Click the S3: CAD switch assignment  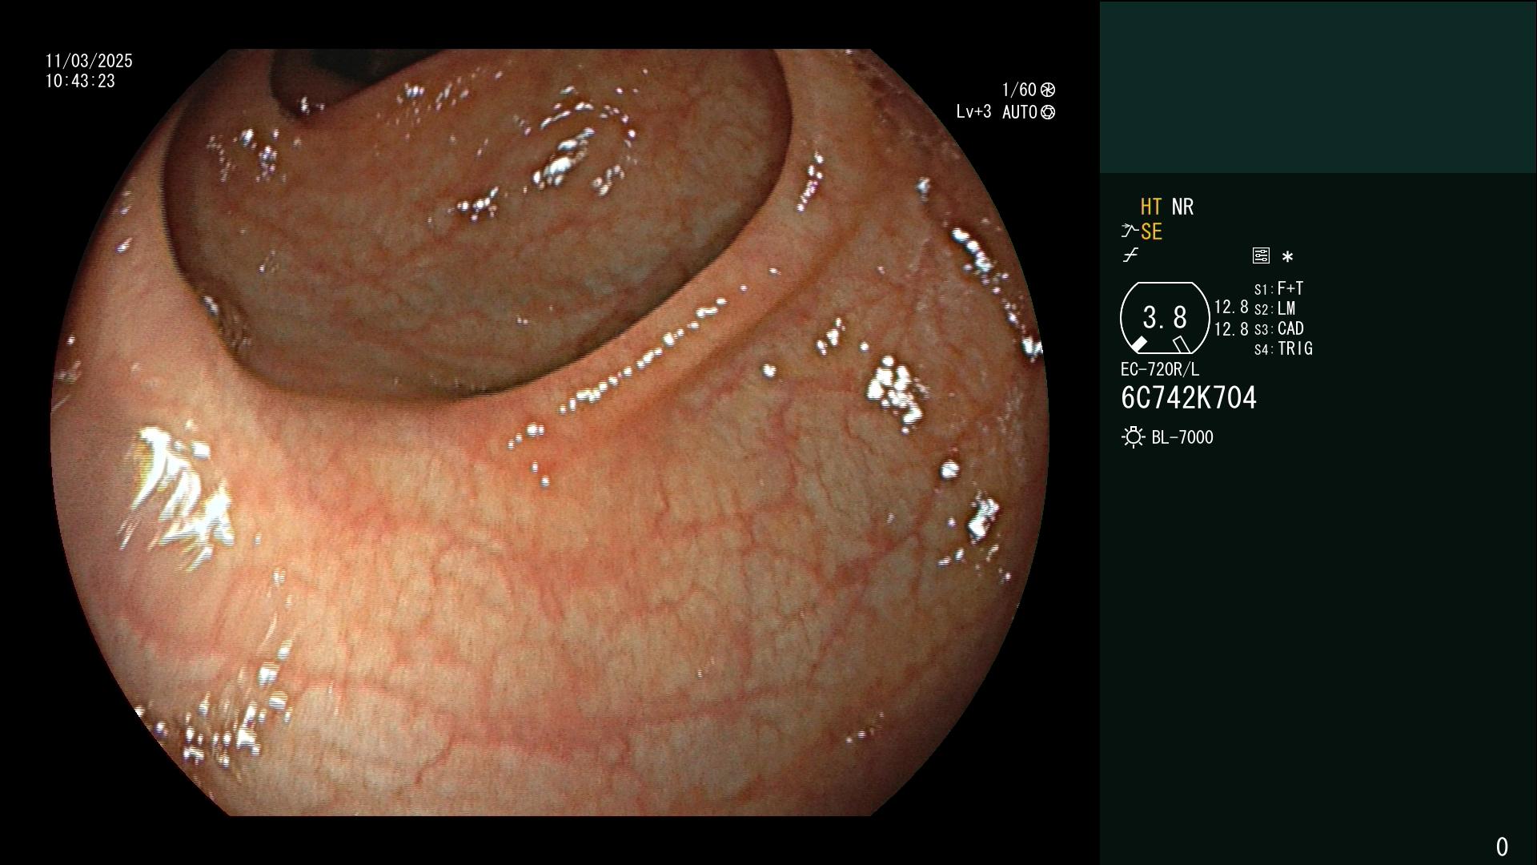coord(1279,328)
